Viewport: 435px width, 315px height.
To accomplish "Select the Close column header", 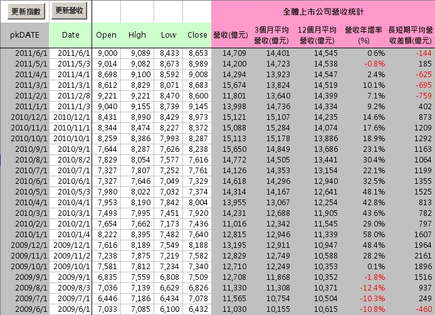I will tap(197, 35).
